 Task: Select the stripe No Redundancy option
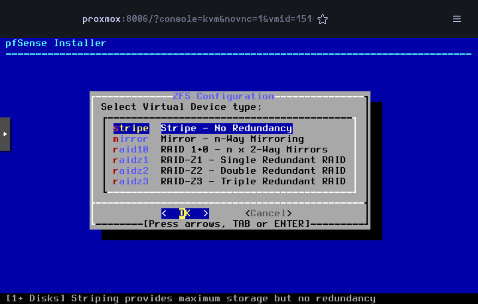coord(203,128)
